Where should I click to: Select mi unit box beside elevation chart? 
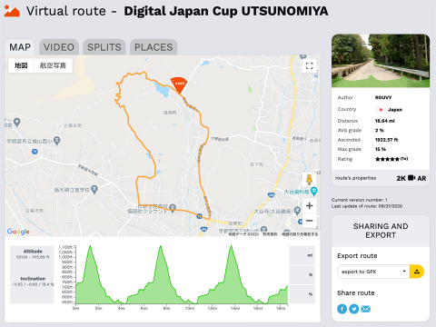pos(302,255)
